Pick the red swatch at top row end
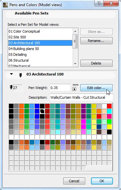Image resolution: width=121 pixels, height=190 pixels. click(x=109, y=106)
